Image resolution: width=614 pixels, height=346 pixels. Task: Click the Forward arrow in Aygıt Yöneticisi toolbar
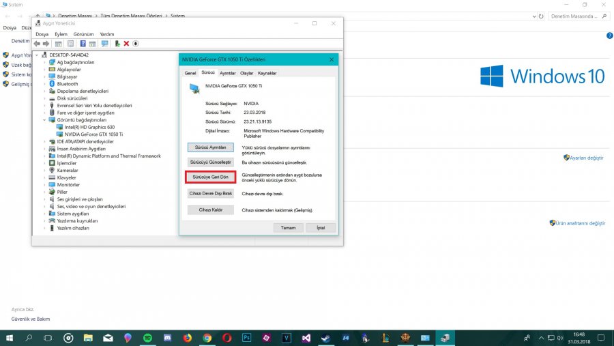46,44
